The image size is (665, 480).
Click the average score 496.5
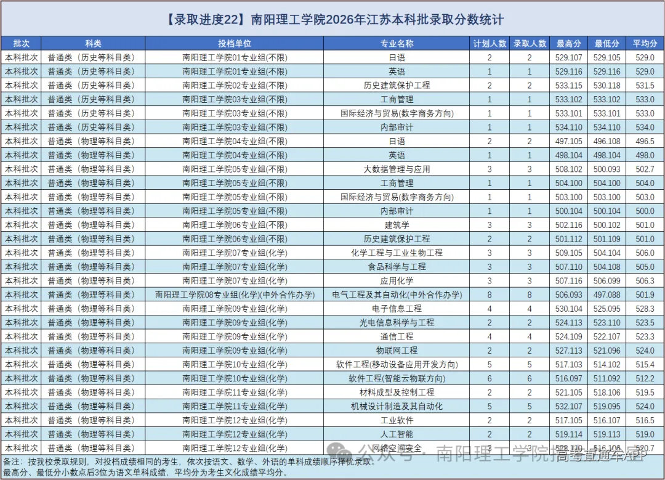[645, 141]
